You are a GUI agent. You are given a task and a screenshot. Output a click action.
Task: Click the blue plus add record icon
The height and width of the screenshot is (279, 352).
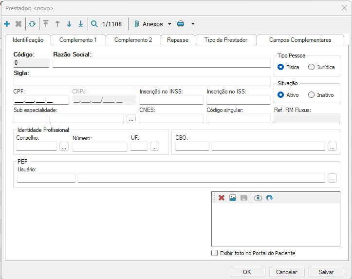click(x=7, y=24)
